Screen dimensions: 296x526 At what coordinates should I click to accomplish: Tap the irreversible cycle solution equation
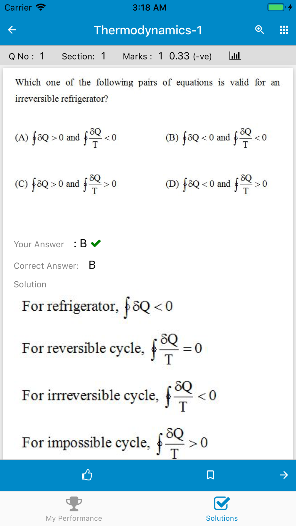tap(119, 396)
